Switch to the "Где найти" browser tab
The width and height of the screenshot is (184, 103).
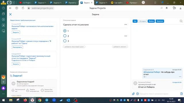(x=117, y=3)
